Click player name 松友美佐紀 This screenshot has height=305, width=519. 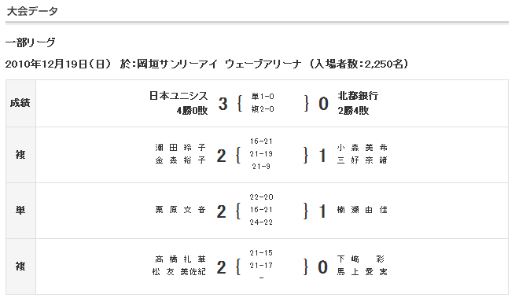pyautogui.click(x=179, y=272)
